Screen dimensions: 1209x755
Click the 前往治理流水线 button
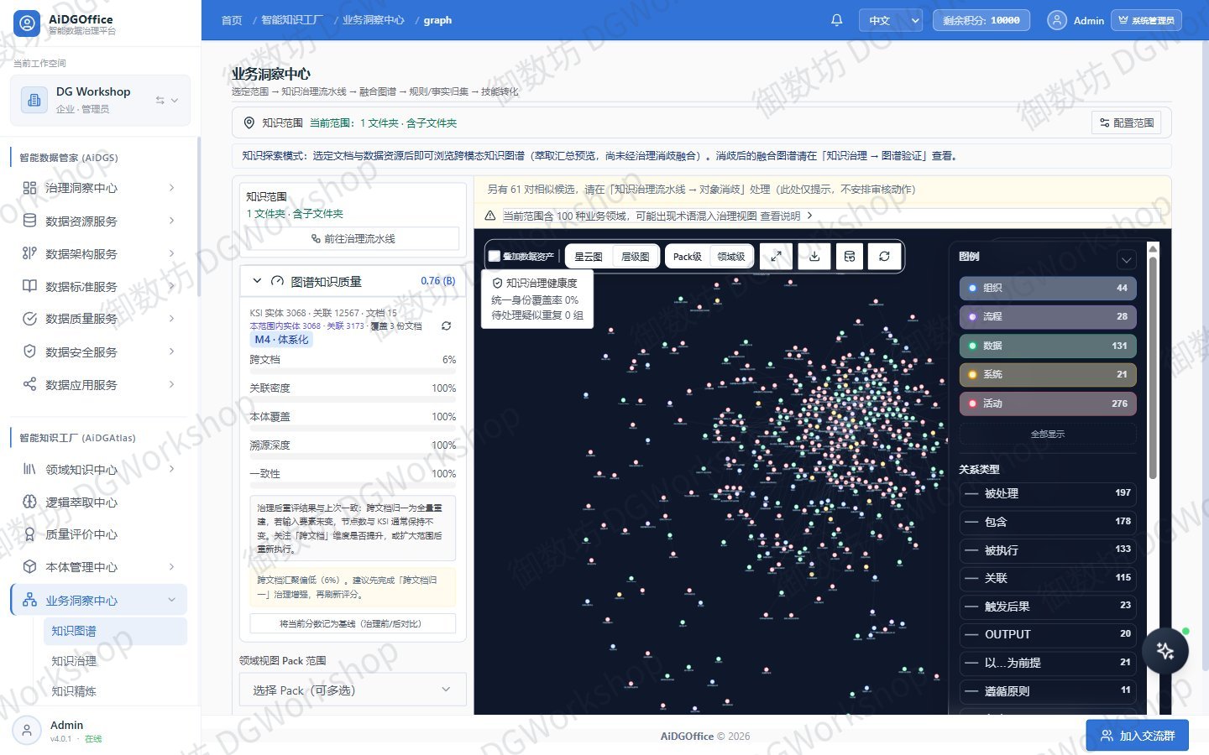pyautogui.click(x=353, y=238)
